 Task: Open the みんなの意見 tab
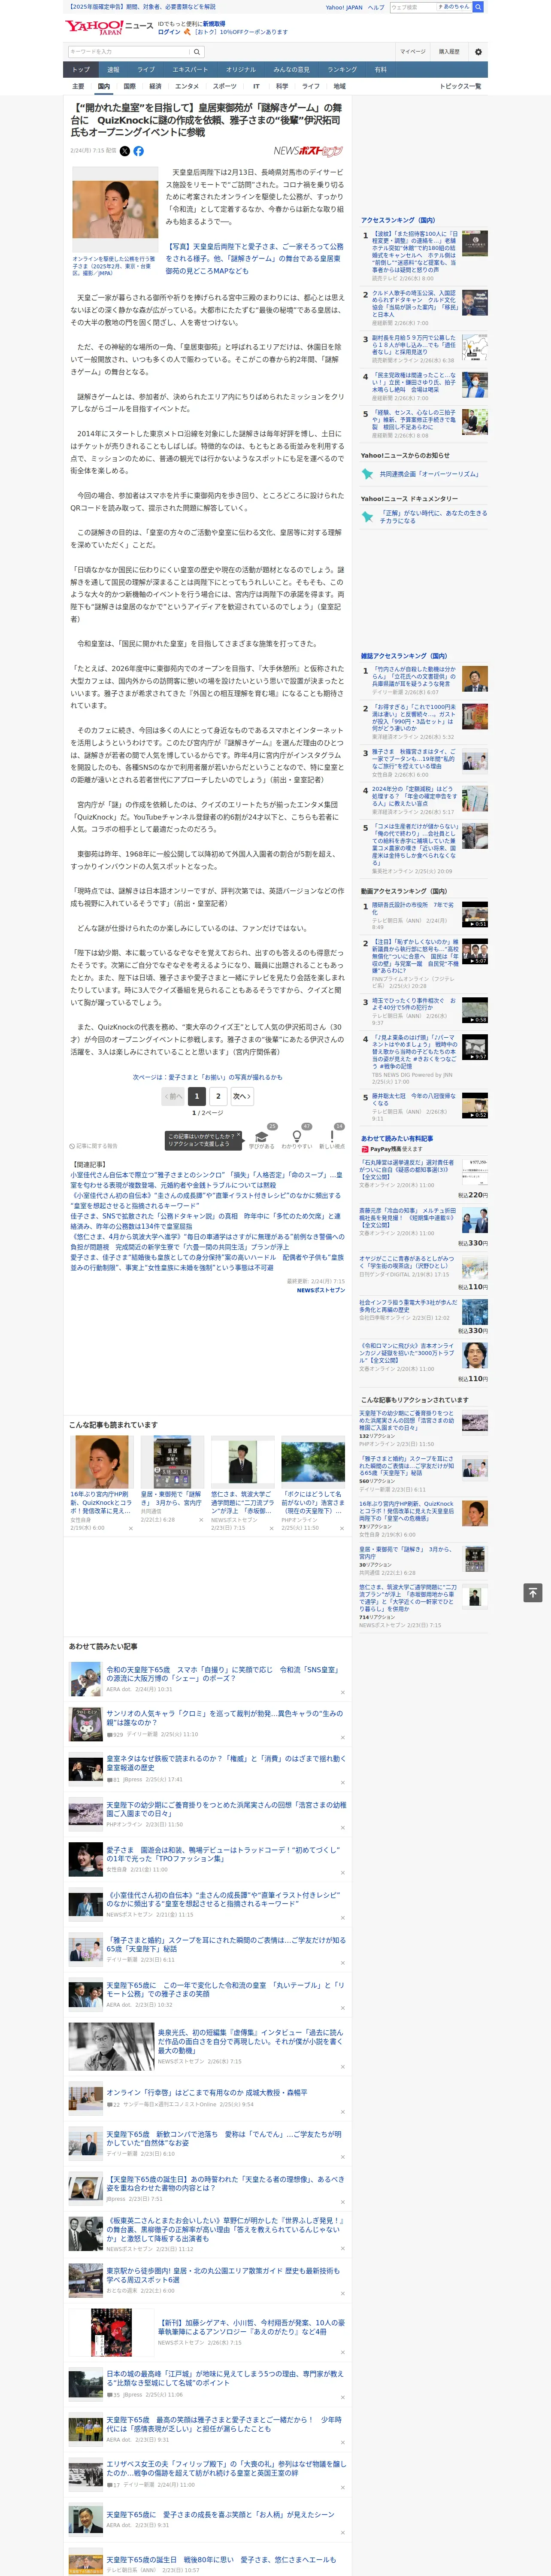pyautogui.click(x=291, y=70)
